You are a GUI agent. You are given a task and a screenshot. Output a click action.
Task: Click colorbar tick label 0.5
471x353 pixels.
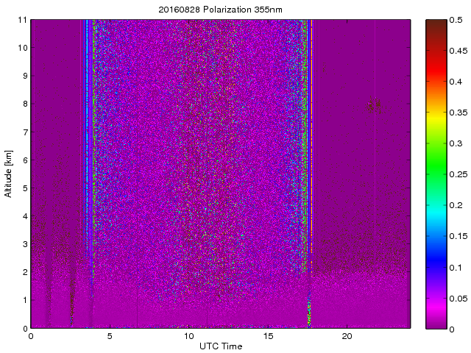click(456, 20)
